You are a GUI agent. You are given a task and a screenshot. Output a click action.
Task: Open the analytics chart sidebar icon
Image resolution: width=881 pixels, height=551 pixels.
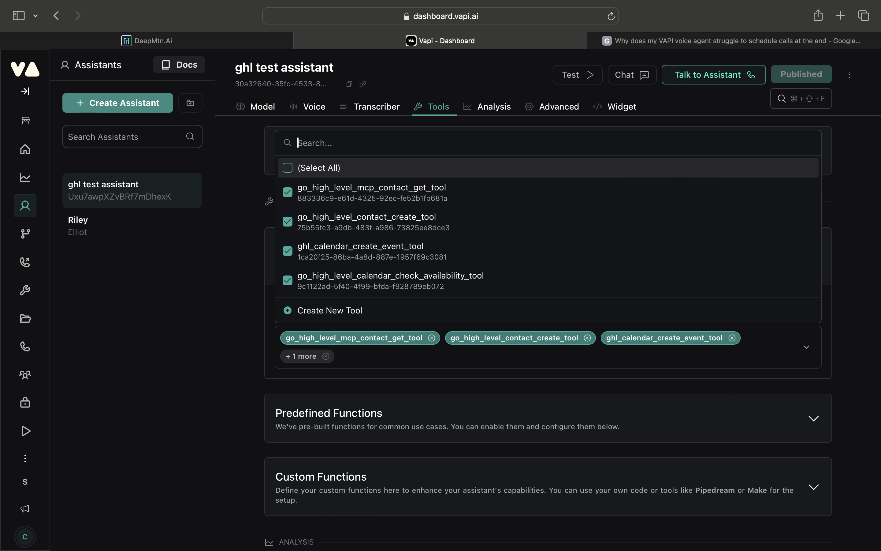pyautogui.click(x=25, y=178)
